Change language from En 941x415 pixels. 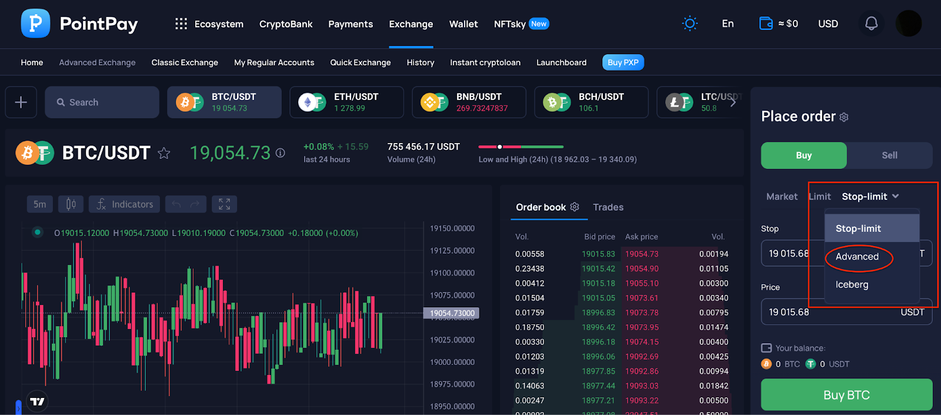coord(728,24)
